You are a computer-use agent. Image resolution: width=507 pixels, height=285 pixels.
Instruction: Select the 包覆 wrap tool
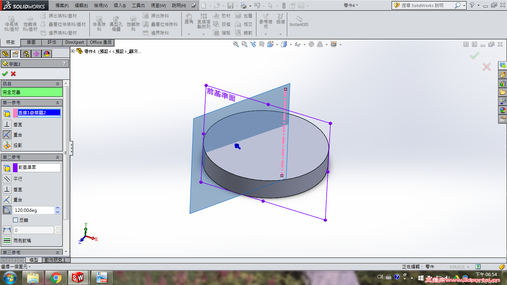243,16
